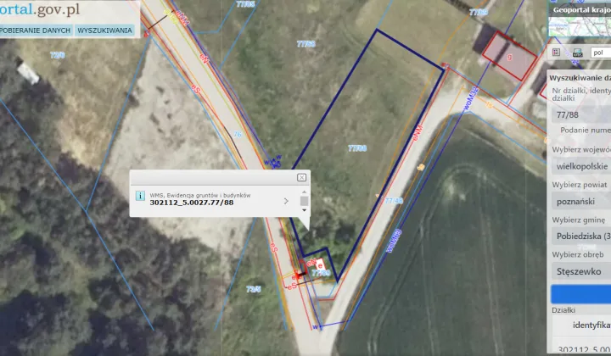Screen dimensions: 611x356
Task: Click parcel label 76 on the road
Action: tap(238, 134)
